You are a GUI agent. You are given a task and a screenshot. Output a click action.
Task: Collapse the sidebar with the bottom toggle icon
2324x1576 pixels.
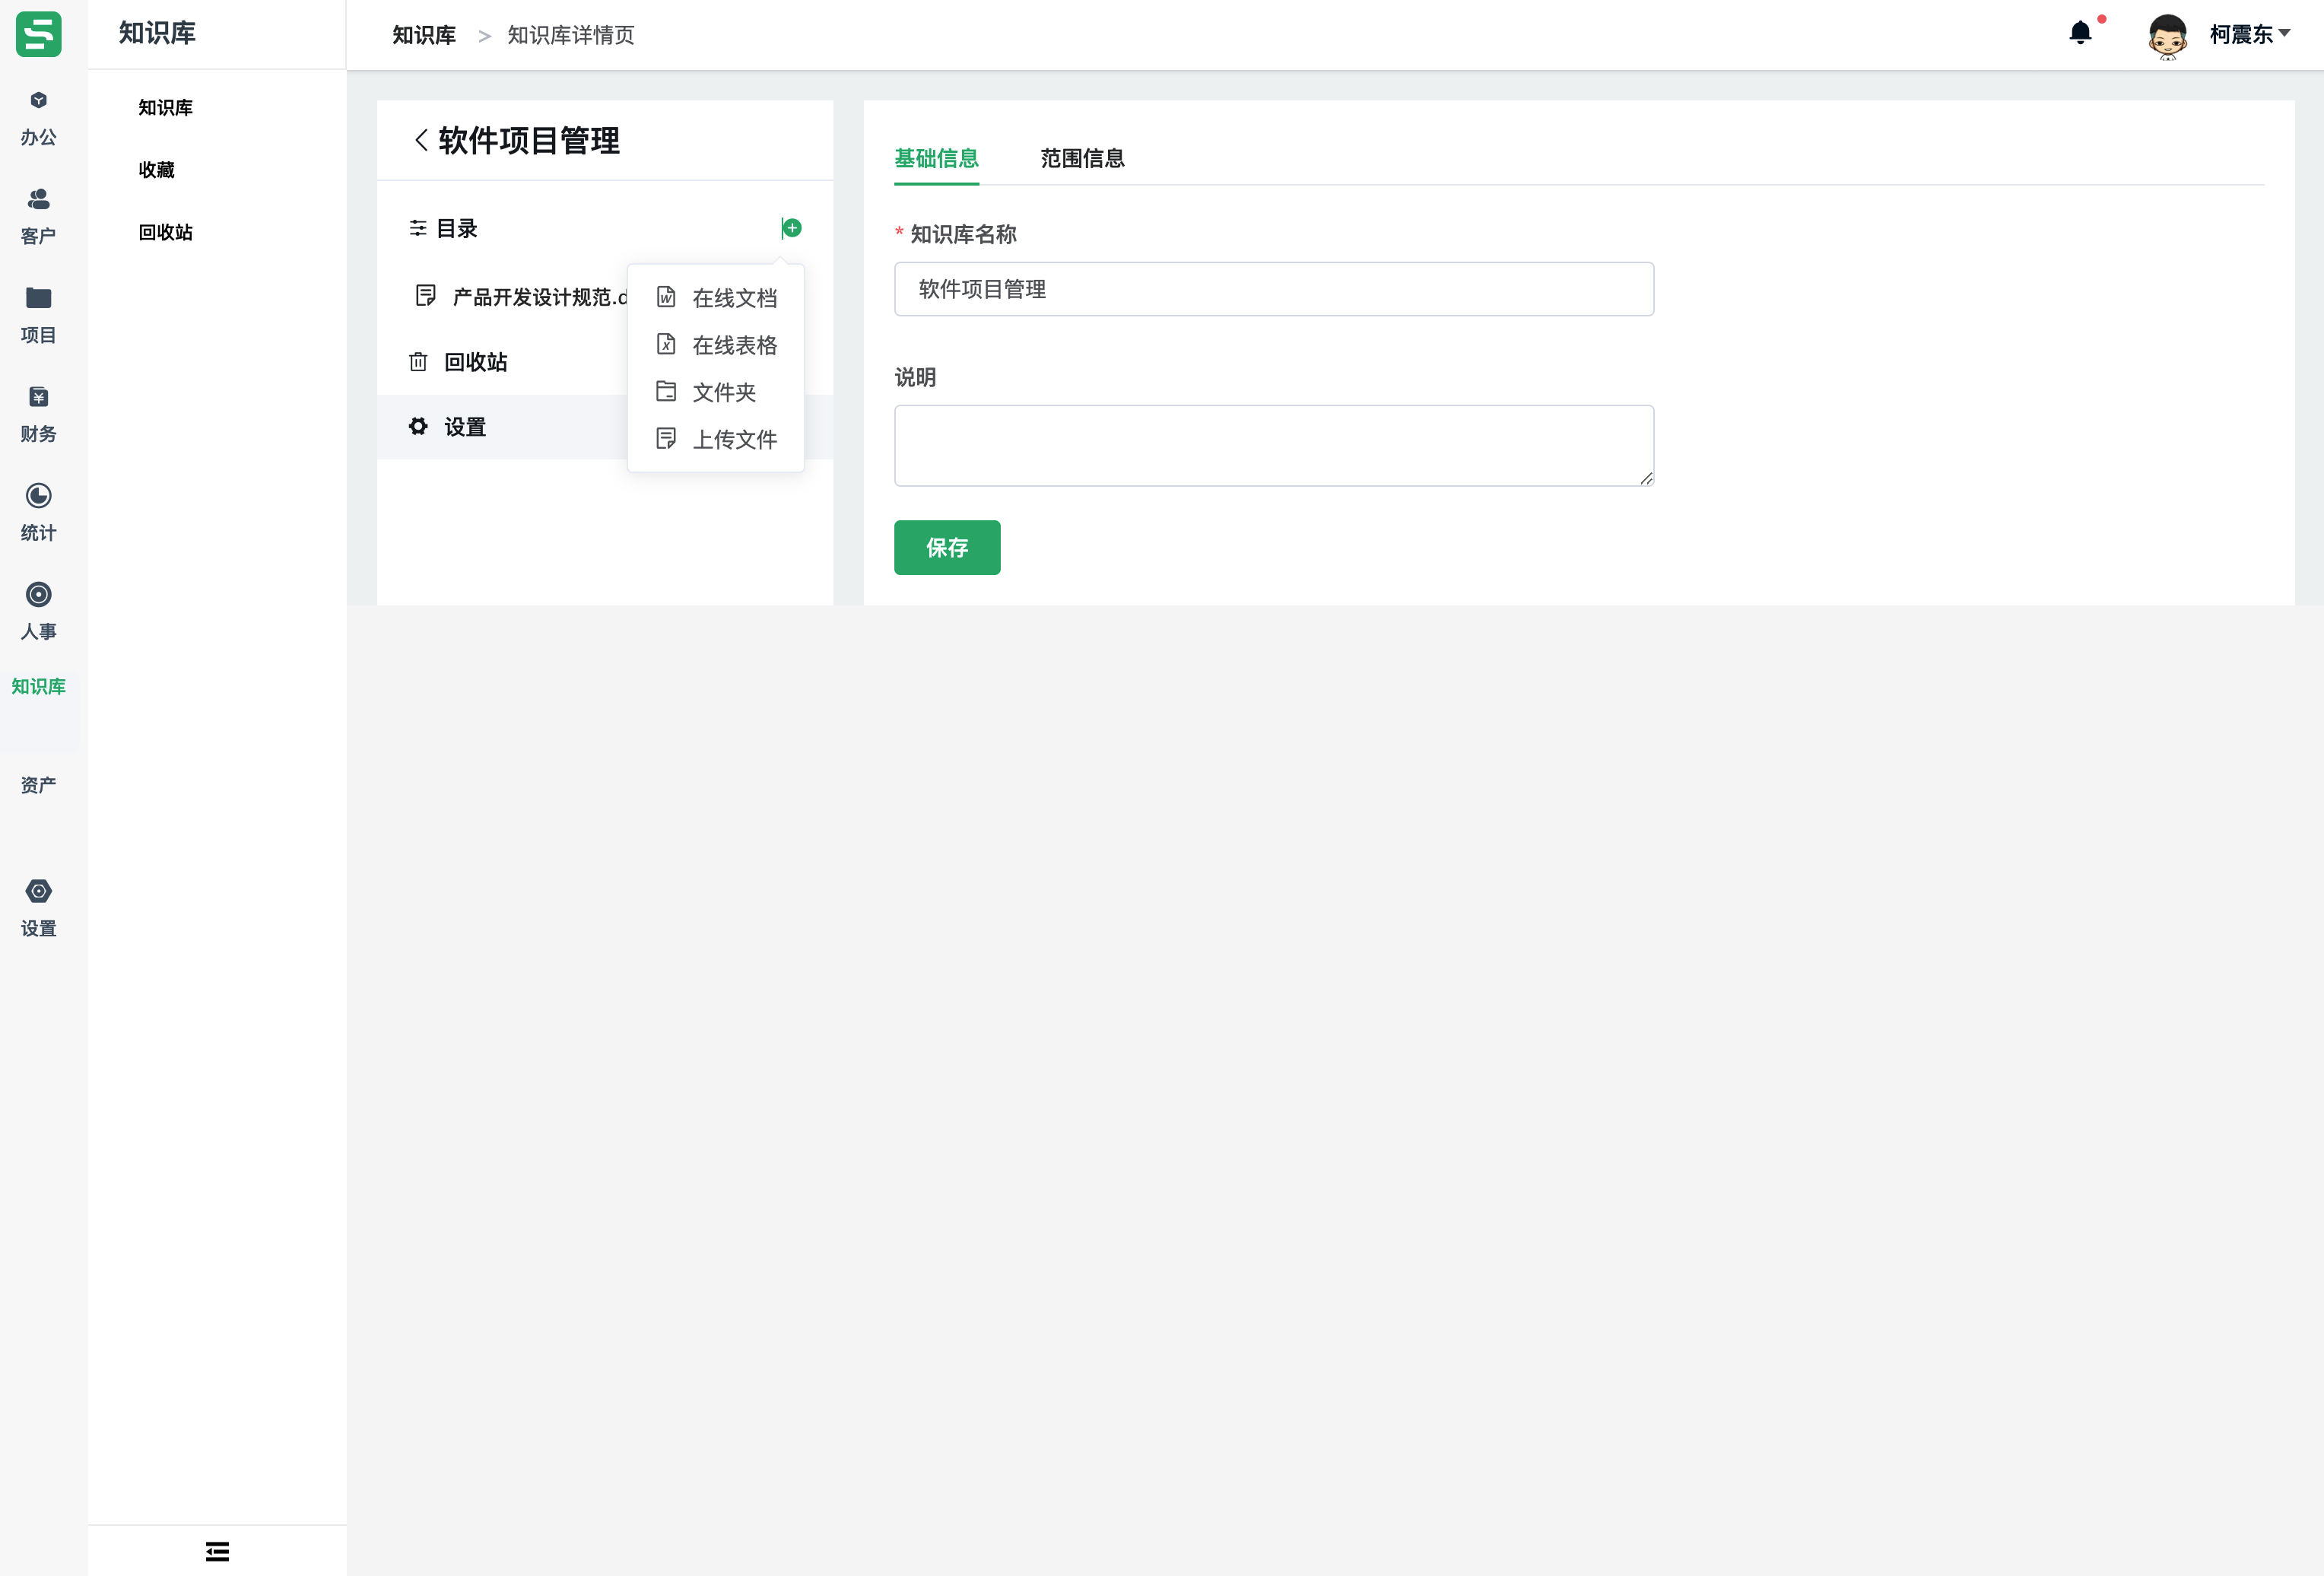[x=217, y=1551]
